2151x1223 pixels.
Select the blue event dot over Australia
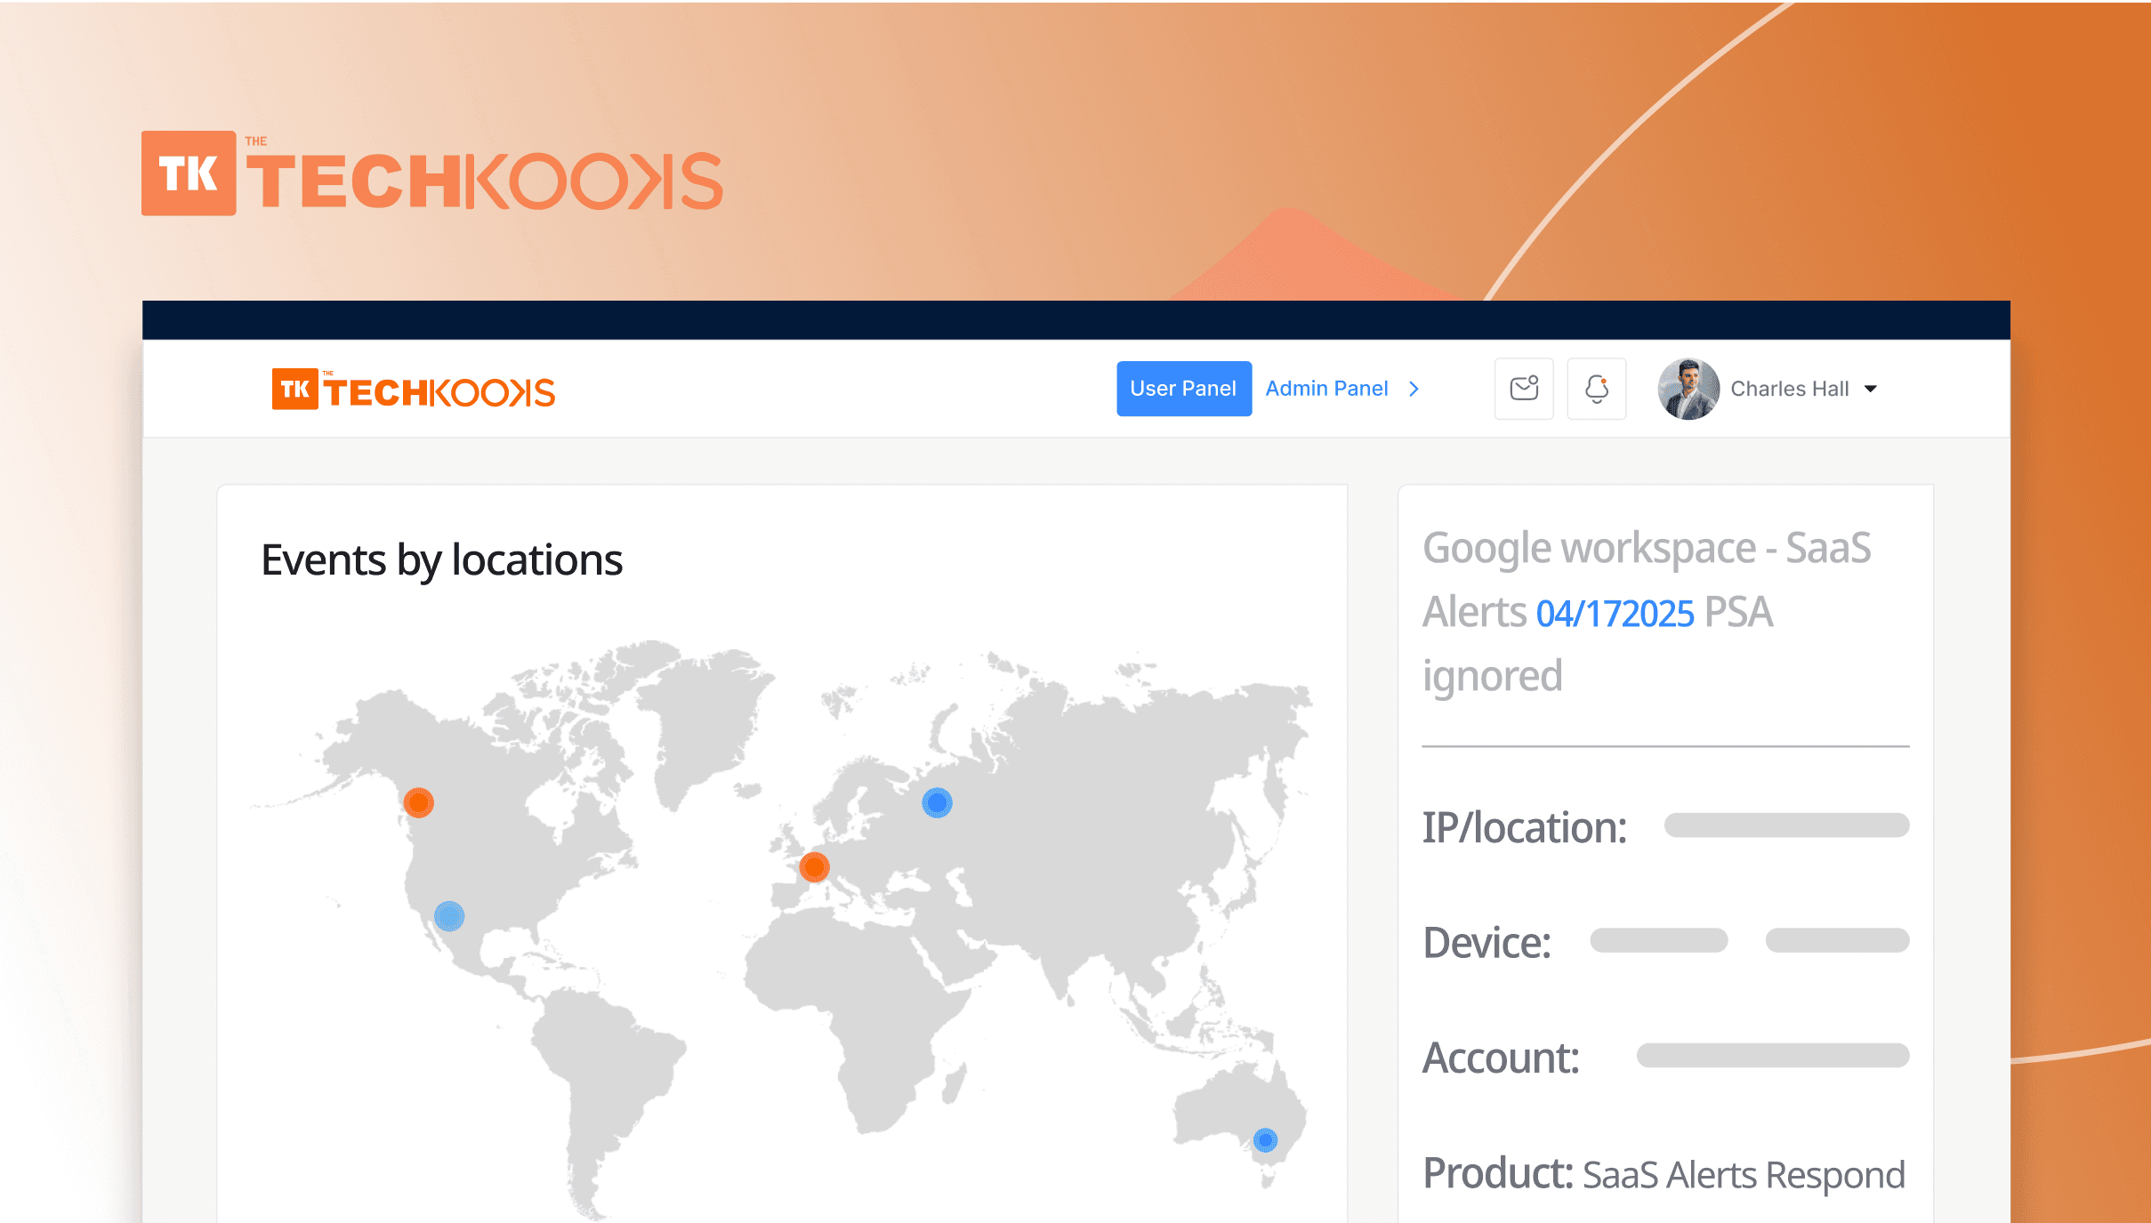(1265, 1139)
